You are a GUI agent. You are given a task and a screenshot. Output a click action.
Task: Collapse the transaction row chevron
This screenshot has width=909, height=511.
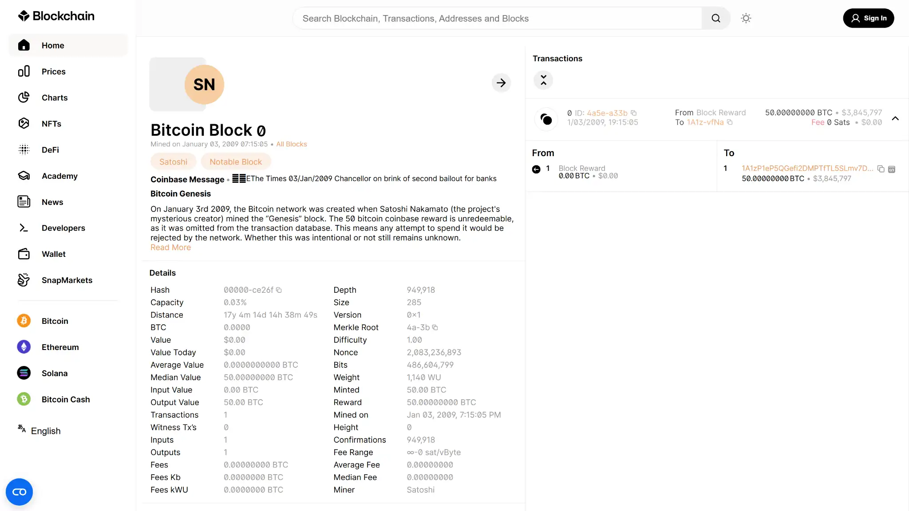click(x=895, y=118)
